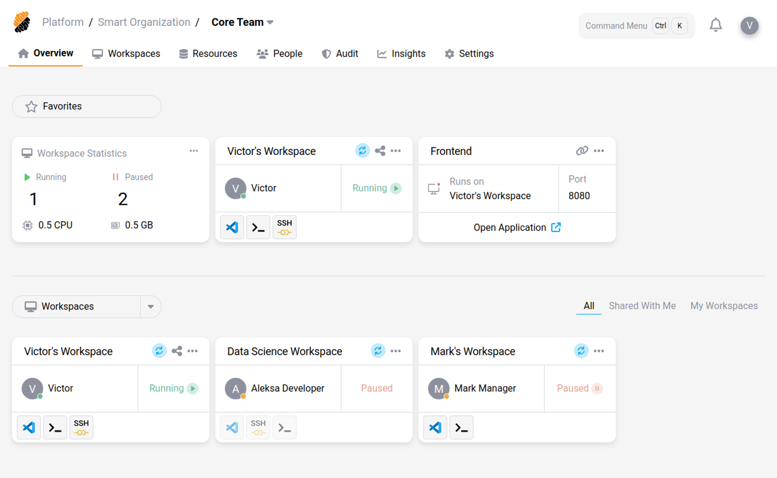Open Workspace Statistics more options menu
777x478 pixels.
pyautogui.click(x=194, y=151)
